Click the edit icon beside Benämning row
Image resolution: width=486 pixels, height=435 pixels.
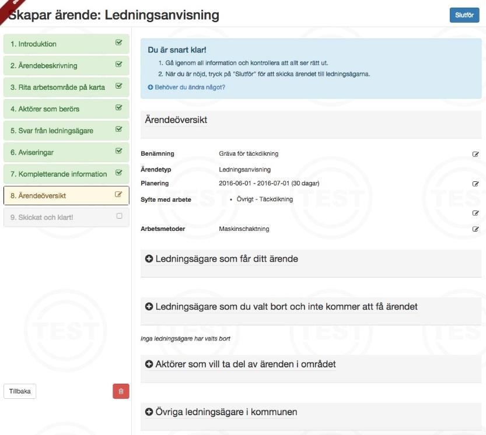point(475,154)
